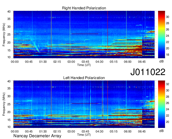Click the bottom spectrogram's color bar
Viewport: 172px width, 139px height.
tap(161, 104)
